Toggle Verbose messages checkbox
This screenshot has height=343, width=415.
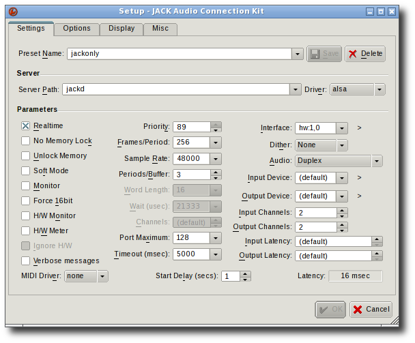pos(26,260)
